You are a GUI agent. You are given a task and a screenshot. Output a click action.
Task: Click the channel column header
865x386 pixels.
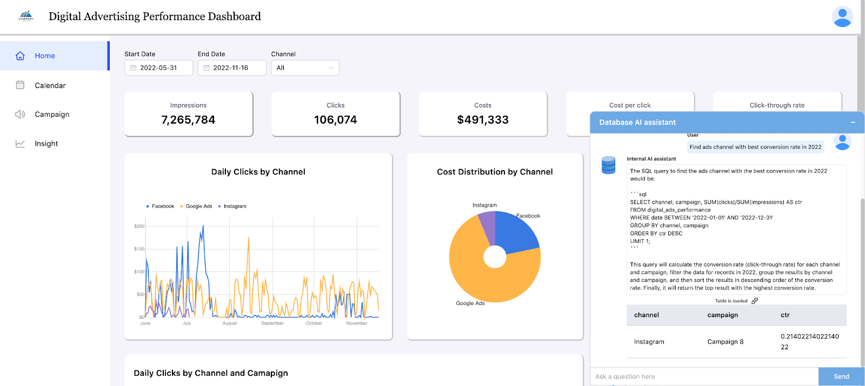[x=647, y=315]
